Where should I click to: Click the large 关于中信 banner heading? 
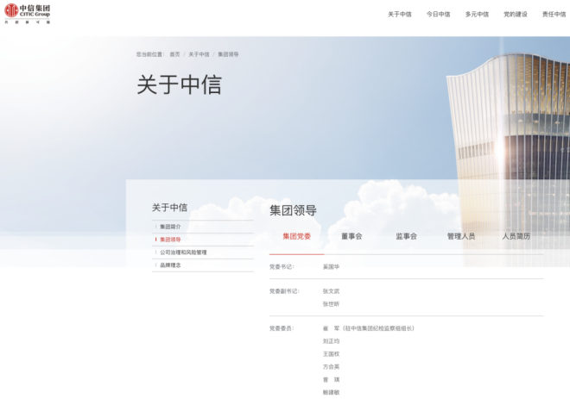(179, 84)
